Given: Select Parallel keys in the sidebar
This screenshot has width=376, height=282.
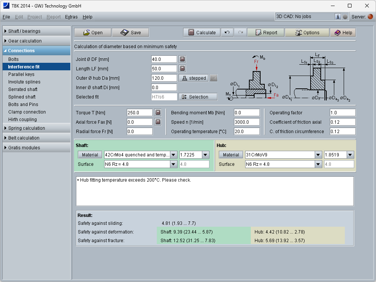Looking at the screenshot, I should click(21, 74).
